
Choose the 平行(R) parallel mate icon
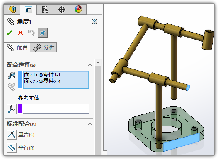[12, 148]
